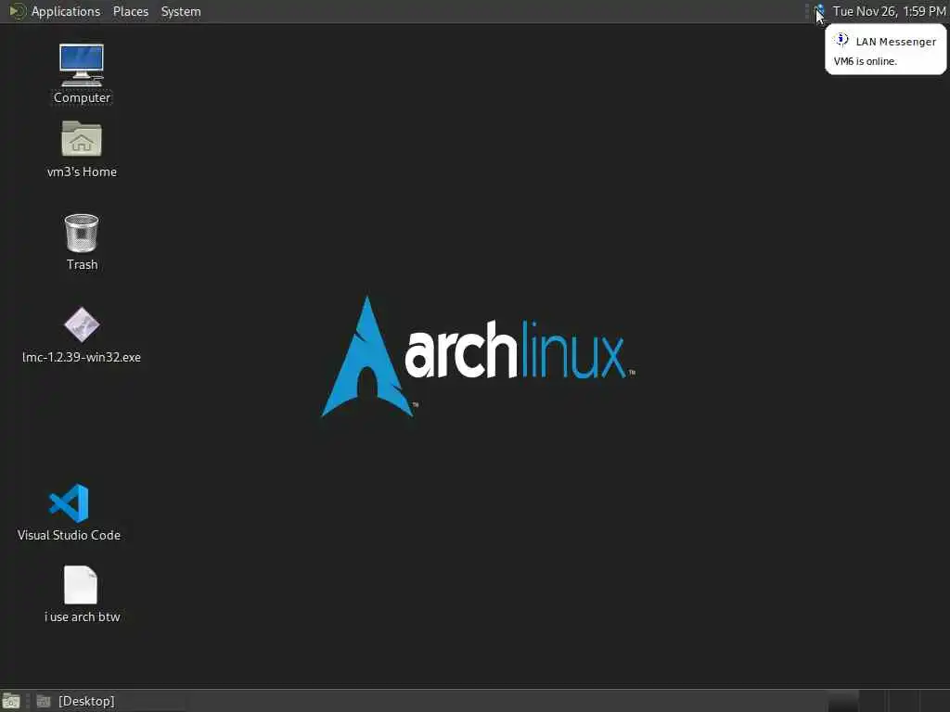Click the LAN Messenger tray icon in the panel
The image size is (950, 712).
pos(819,11)
